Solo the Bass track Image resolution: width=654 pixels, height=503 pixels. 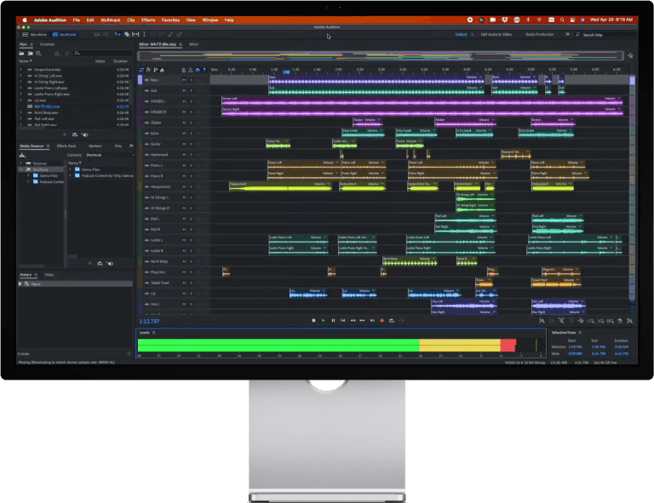[x=191, y=80]
